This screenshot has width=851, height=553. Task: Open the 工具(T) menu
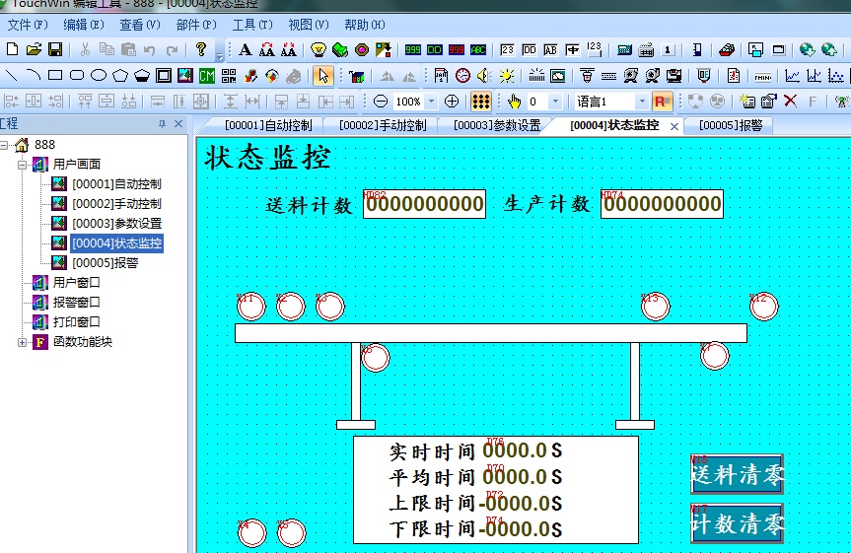click(252, 25)
